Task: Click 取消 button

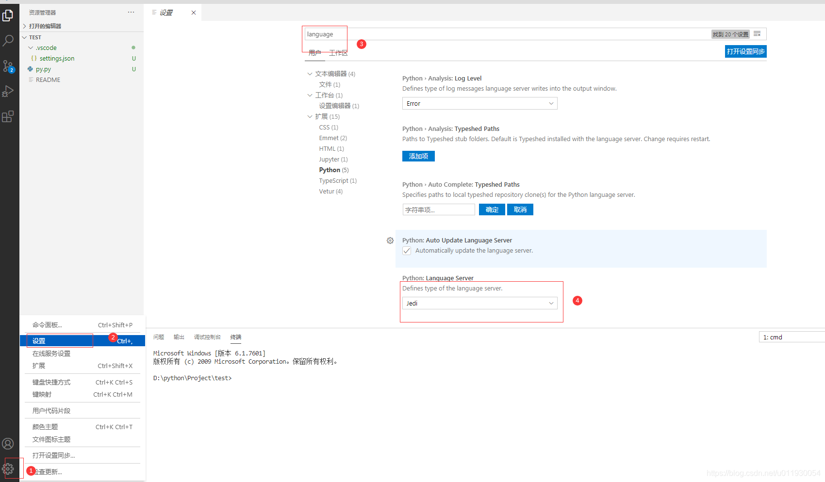Action: coord(520,209)
